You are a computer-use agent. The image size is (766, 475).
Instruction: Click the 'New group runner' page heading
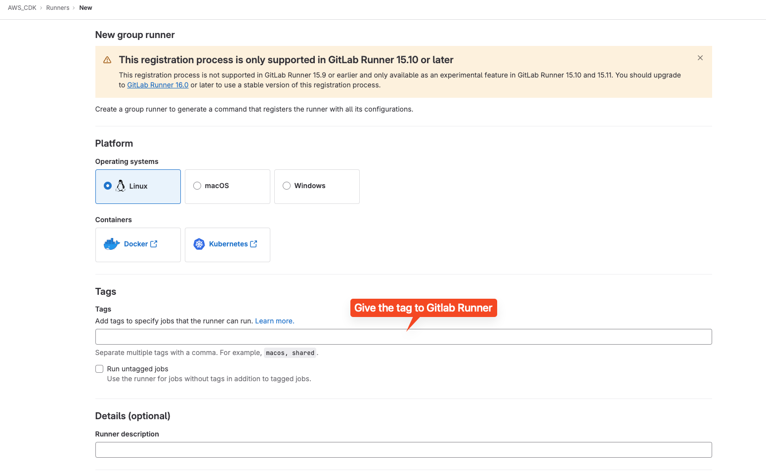click(135, 35)
